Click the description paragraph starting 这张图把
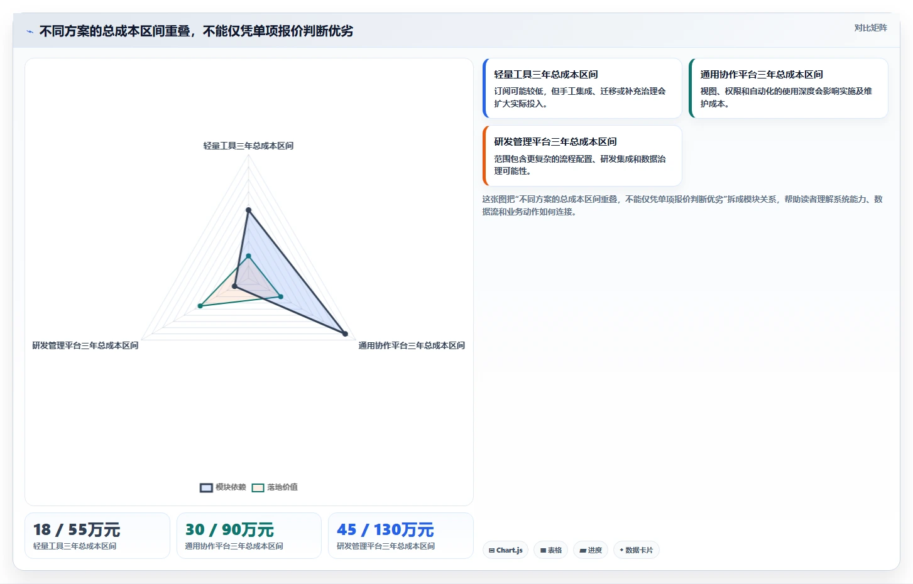913x584 pixels. tap(682, 205)
